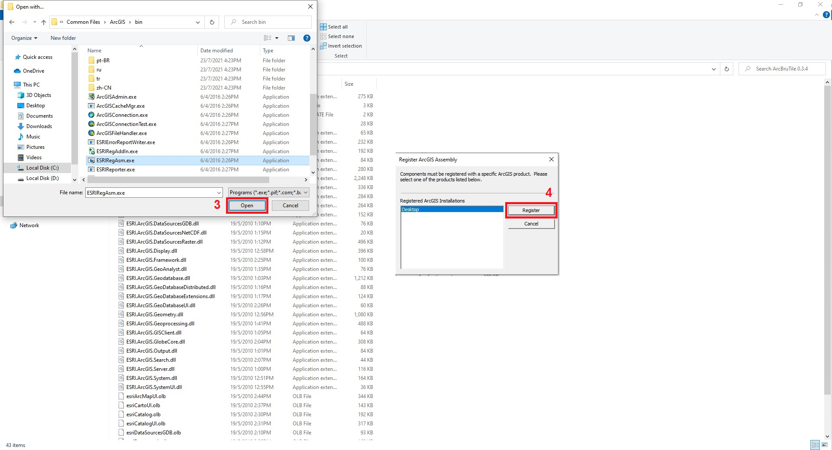Click the File name input field
This screenshot has width=832, height=450.
150,193
